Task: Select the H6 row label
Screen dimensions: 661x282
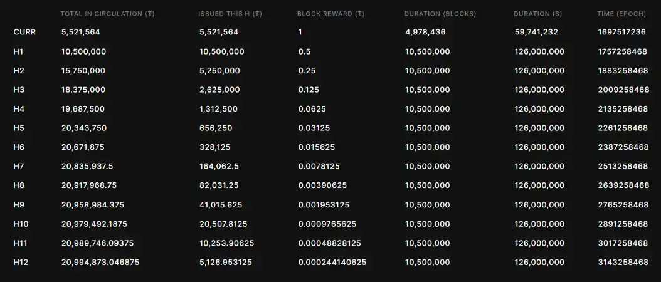Action: [19, 147]
